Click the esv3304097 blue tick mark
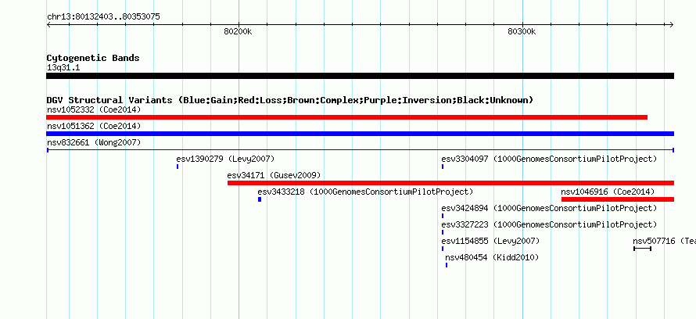696x319 pixels. [x=443, y=167]
